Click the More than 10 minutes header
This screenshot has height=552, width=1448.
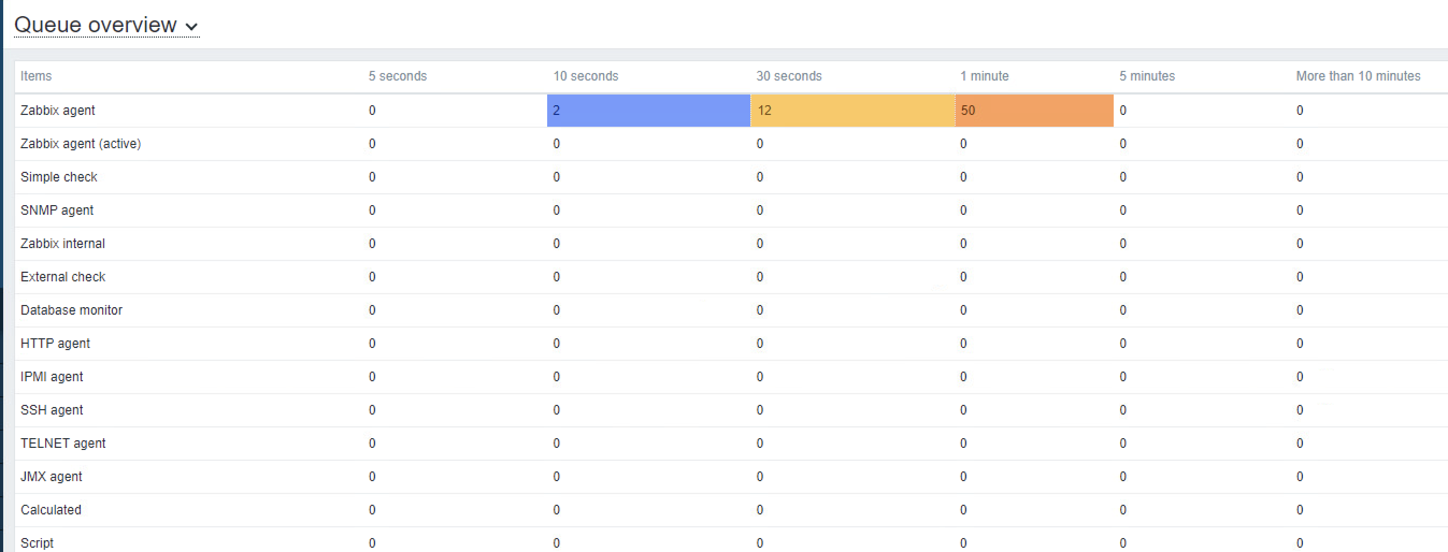(1358, 76)
